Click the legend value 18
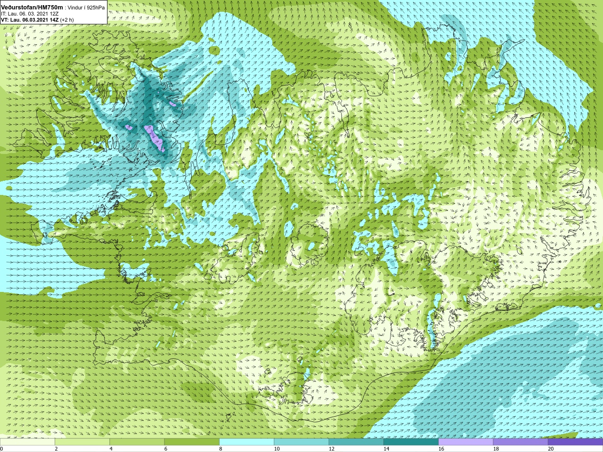 [x=496, y=449]
